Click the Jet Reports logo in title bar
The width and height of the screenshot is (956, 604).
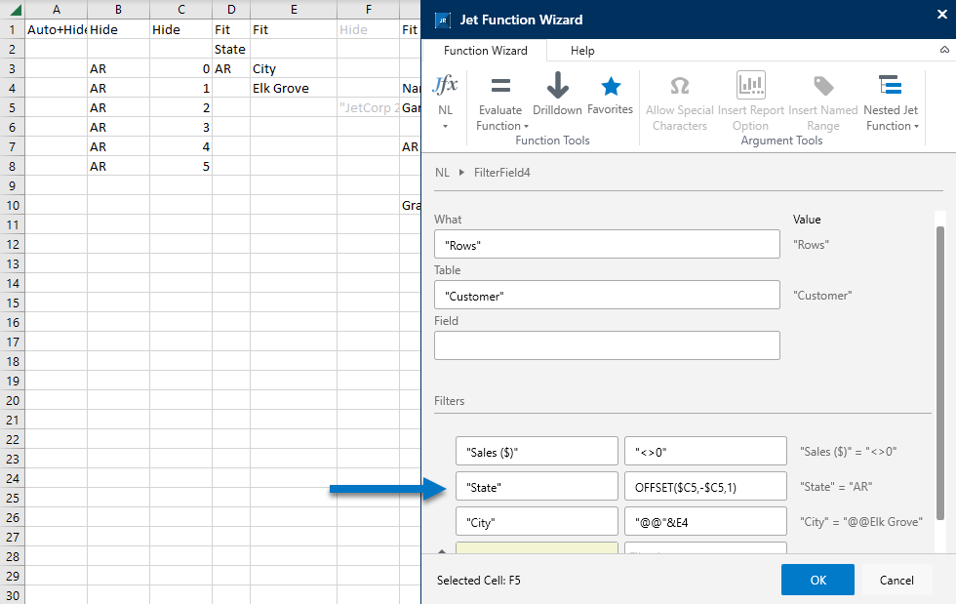click(x=443, y=20)
